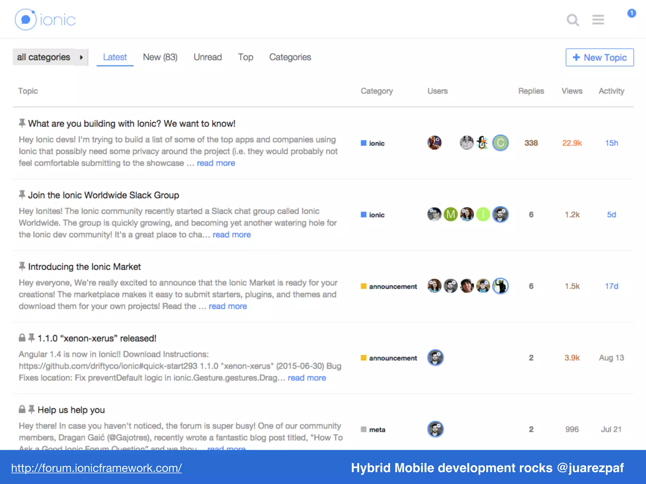
Task: Click the 22.9k views count
Action: (572, 143)
